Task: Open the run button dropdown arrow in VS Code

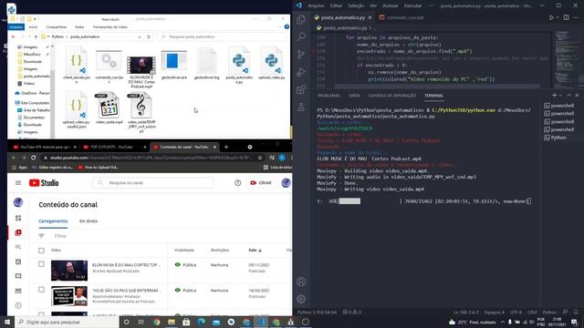Action: click(558, 17)
